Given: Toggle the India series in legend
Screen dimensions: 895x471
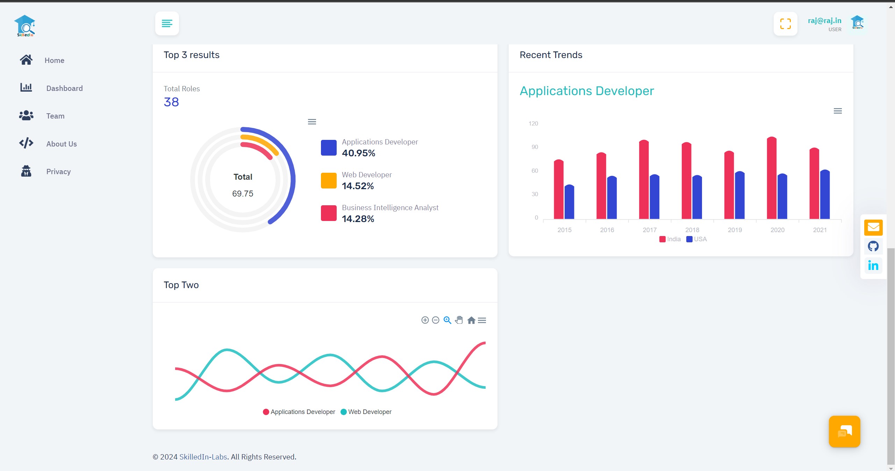Looking at the screenshot, I should tap(670, 239).
